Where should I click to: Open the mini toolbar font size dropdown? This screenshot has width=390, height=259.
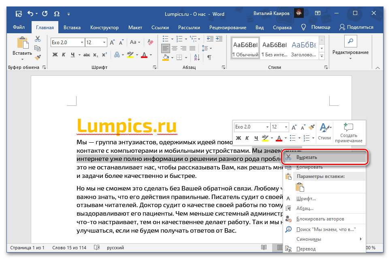coord(286,127)
